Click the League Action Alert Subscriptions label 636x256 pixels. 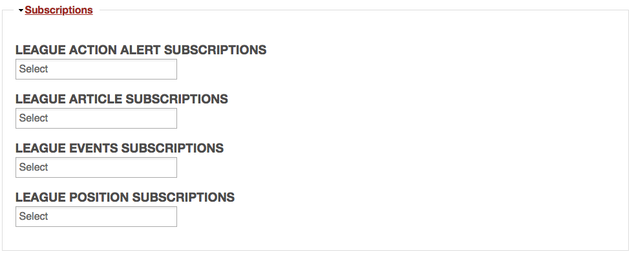[141, 50]
